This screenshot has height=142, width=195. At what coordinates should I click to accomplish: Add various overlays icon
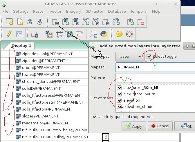(x=106, y=22)
